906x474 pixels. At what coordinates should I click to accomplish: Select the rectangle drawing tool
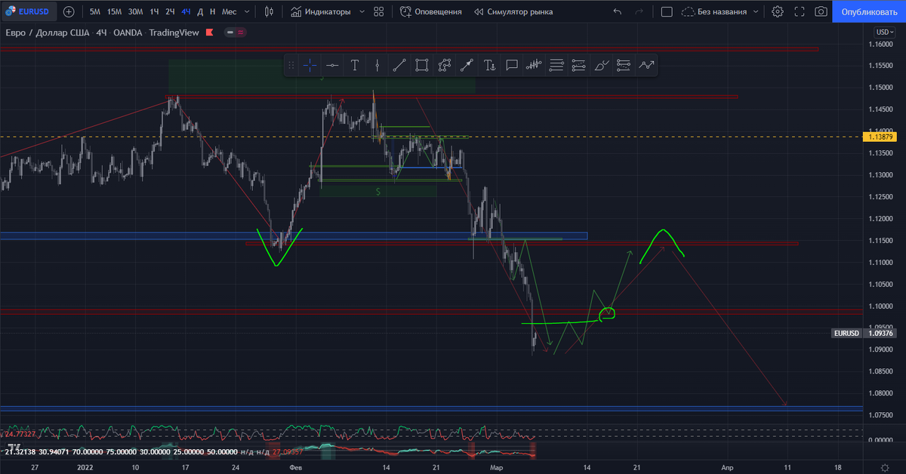(x=421, y=65)
